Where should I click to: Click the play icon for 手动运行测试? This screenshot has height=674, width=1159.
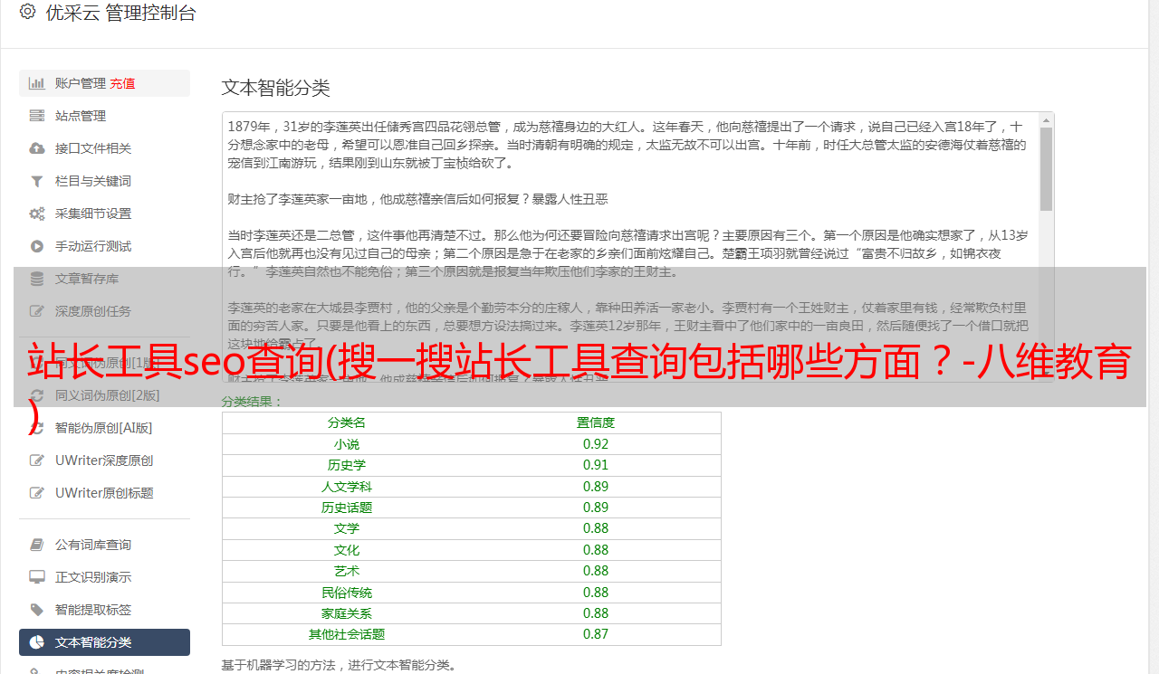coord(37,246)
